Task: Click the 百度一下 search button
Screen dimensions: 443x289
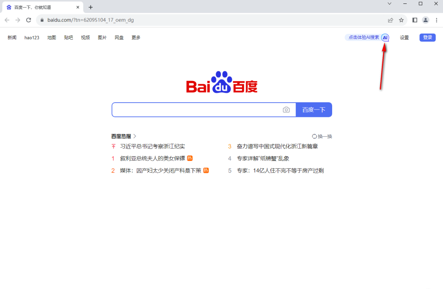Action: tap(314, 110)
